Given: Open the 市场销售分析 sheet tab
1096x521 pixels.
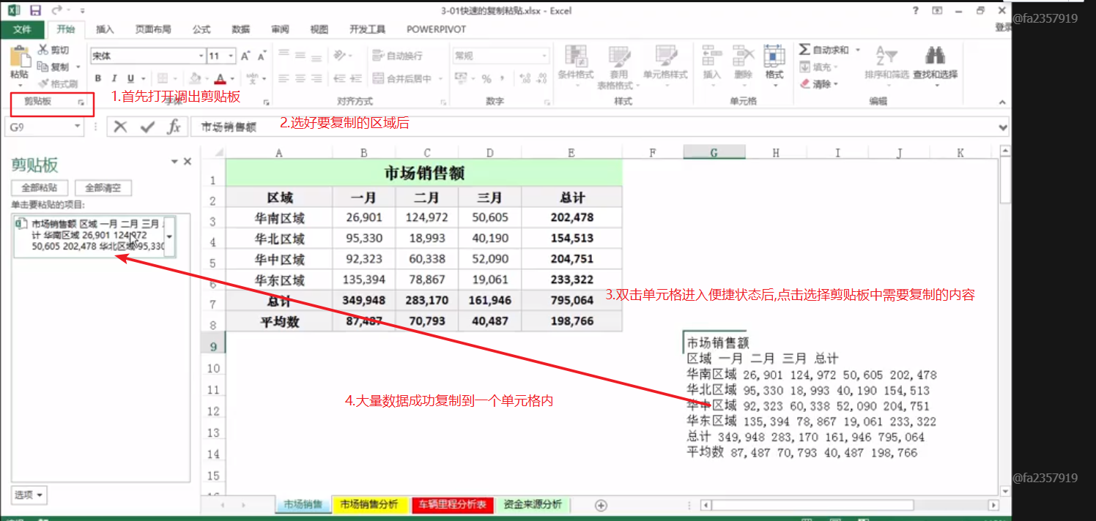Looking at the screenshot, I should pos(369,505).
